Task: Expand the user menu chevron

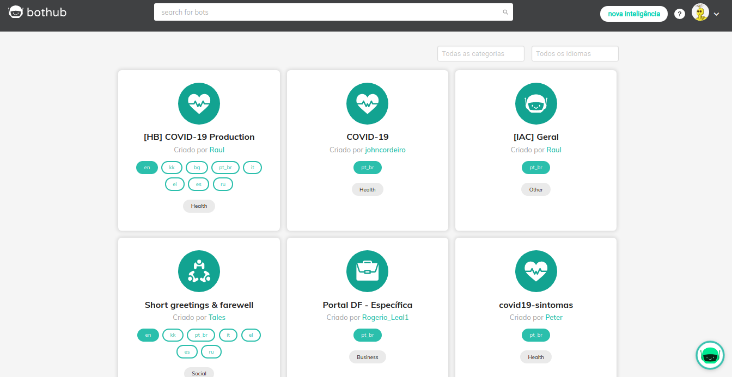Action: [716, 15]
